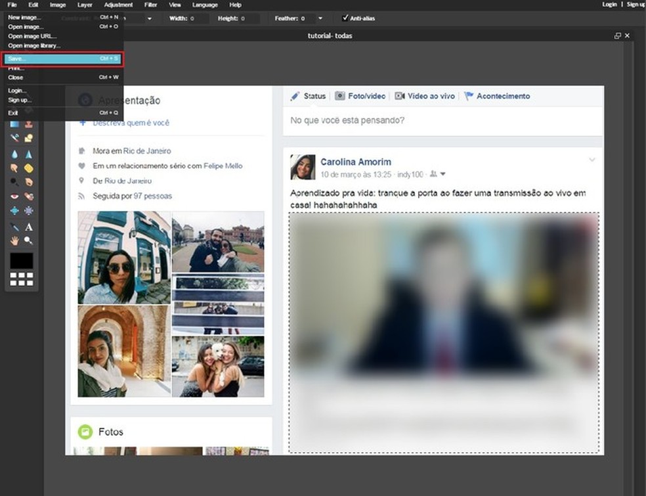Screen dimensions: 646x496
Task: Select the Bloat tool
Action: [x=14, y=211]
